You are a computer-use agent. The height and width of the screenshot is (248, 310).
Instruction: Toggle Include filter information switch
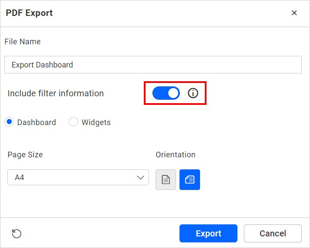pos(166,93)
